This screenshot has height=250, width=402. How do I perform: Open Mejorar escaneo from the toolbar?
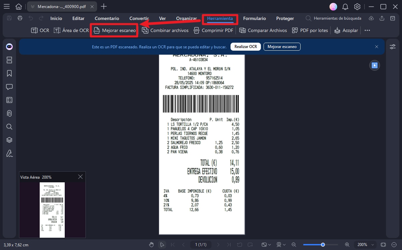coord(114,30)
